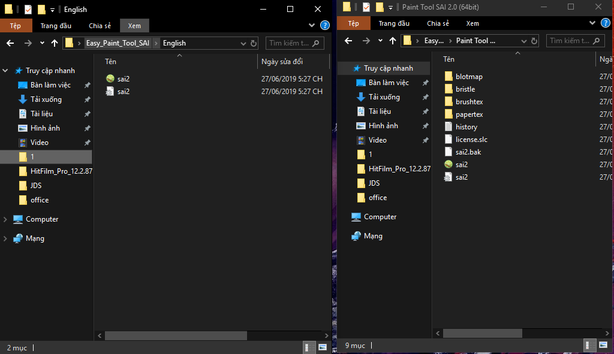Sort by Ngày sửa đổi column header
614x354 pixels.
282,62
